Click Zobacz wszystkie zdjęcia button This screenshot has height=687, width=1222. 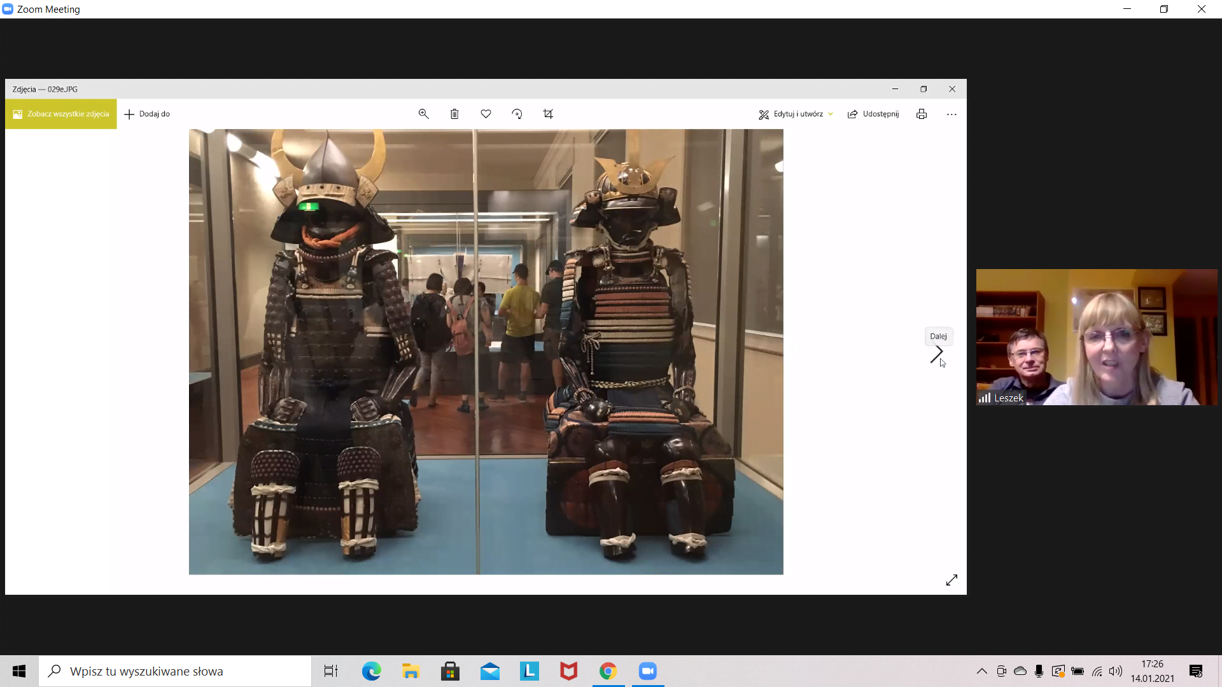[x=61, y=114]
